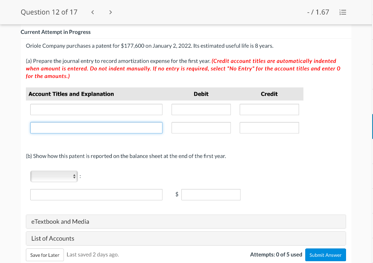Click the dollar amount field in part b

click(x=211, y=195)
